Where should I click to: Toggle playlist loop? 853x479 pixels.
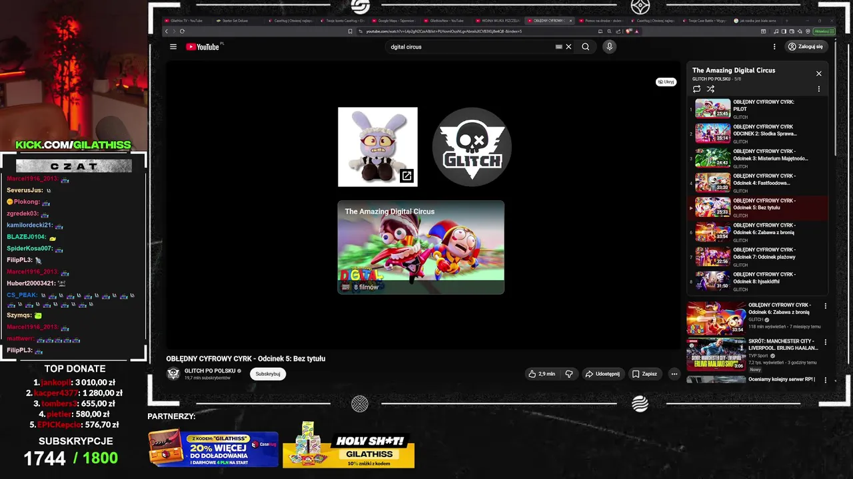pos(696,89)
